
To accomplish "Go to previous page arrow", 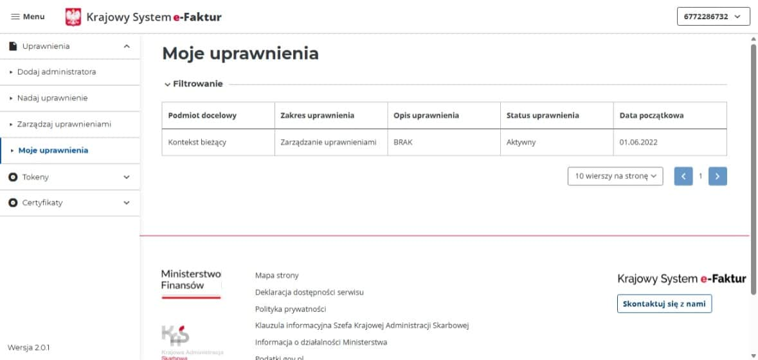I will point(683,176).
